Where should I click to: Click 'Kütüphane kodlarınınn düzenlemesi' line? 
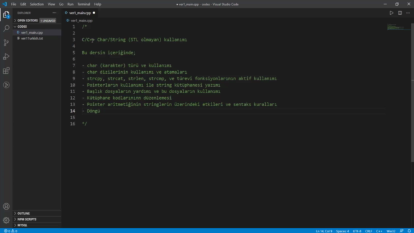(129, 98)
